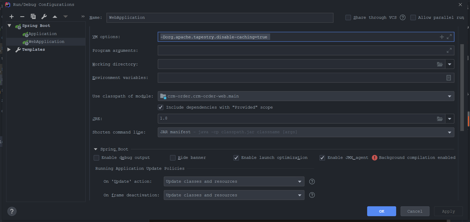Viewport: 470px width, 222px height.
Task: Click IntelliJ logo in title bar
Action: click(8, 5)
